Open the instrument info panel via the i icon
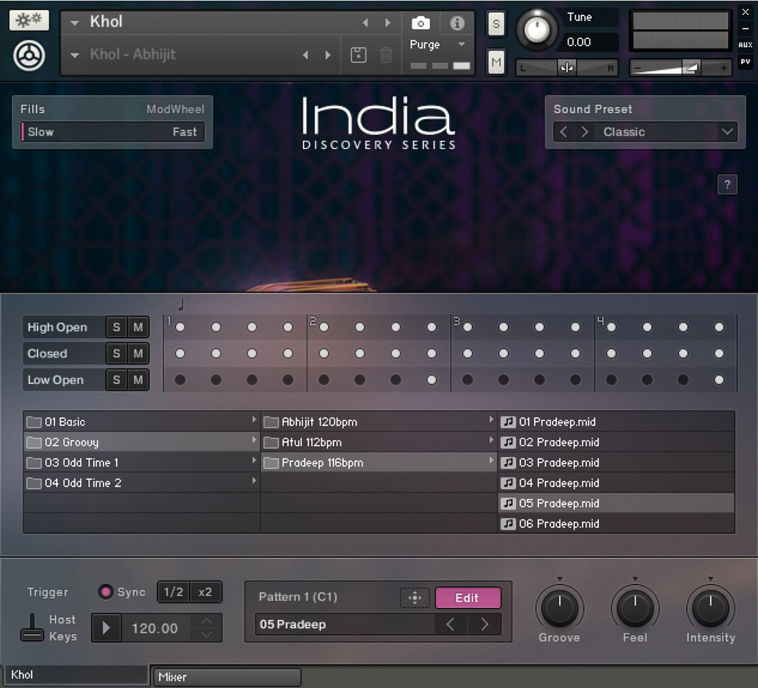Screen dimensions: 758x688 click(x=457, y=23)
